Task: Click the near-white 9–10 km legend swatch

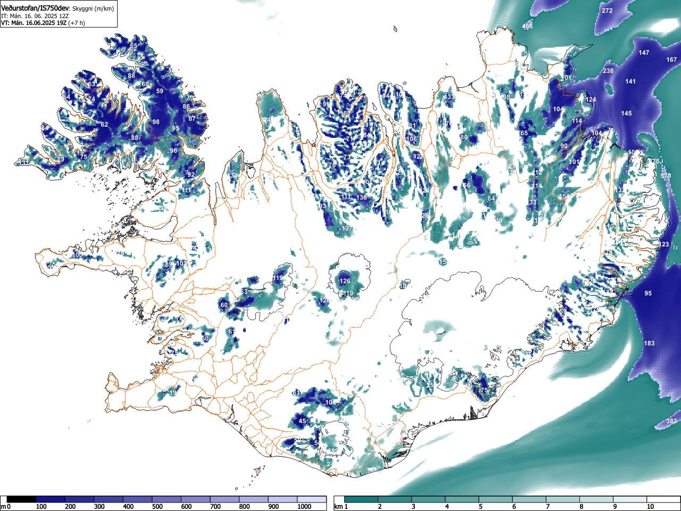Action: tap(631, 499)
